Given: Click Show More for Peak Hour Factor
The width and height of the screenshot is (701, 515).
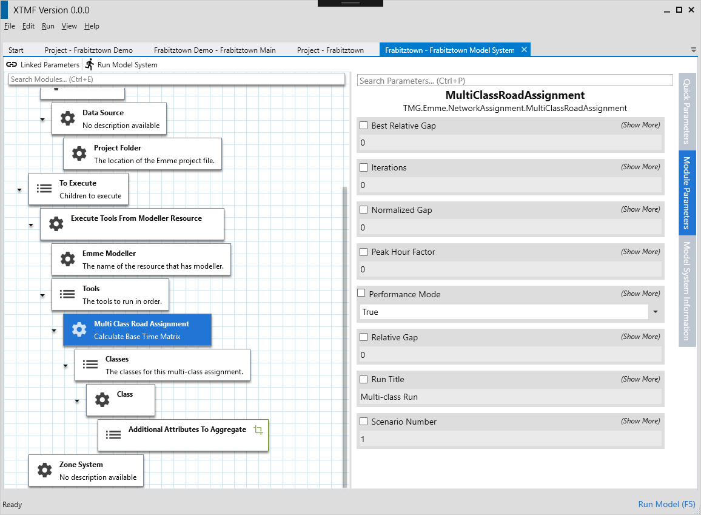Looking at the screenshot, I should (640, 252).
